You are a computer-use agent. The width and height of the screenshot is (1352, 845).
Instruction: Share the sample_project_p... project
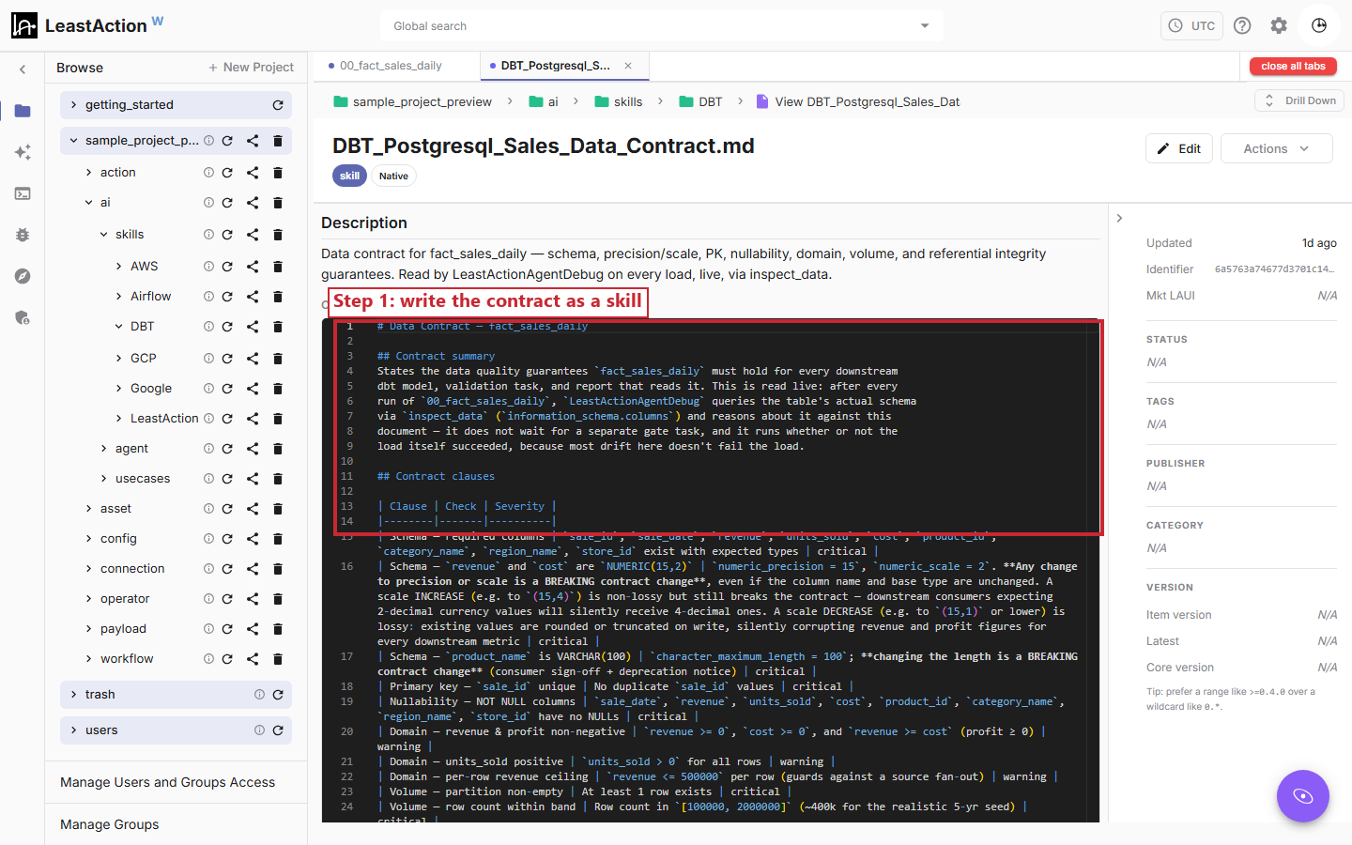253,141
